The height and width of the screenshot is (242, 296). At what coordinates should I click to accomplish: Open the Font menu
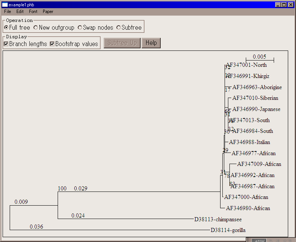click(x=33, y=12)
